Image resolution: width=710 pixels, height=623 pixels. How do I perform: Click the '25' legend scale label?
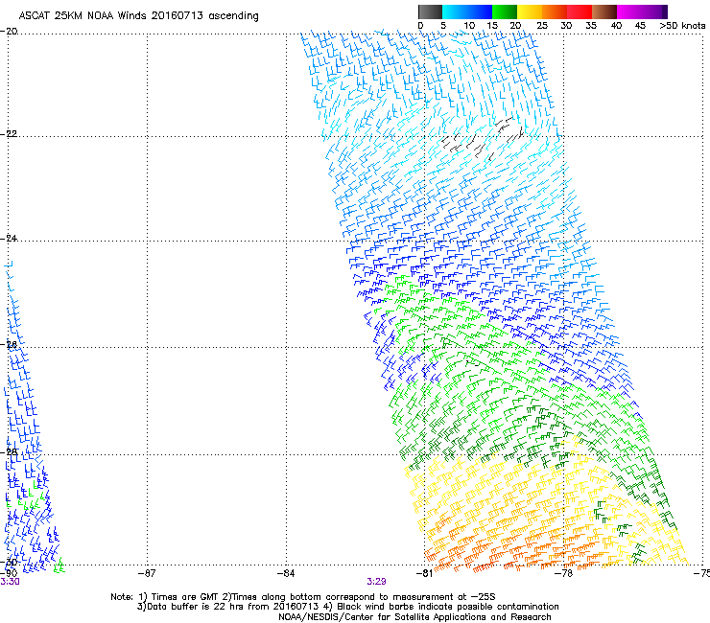click(542, 26)
